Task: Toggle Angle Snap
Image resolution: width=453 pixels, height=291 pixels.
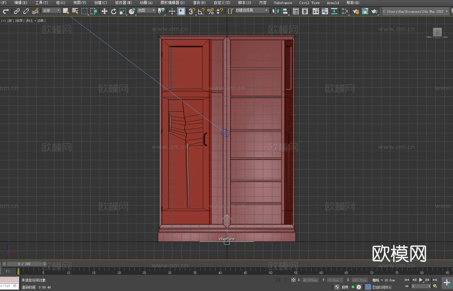Action: [x=201, y=11]
